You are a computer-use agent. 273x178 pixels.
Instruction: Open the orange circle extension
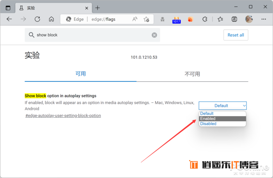[190, 19]
